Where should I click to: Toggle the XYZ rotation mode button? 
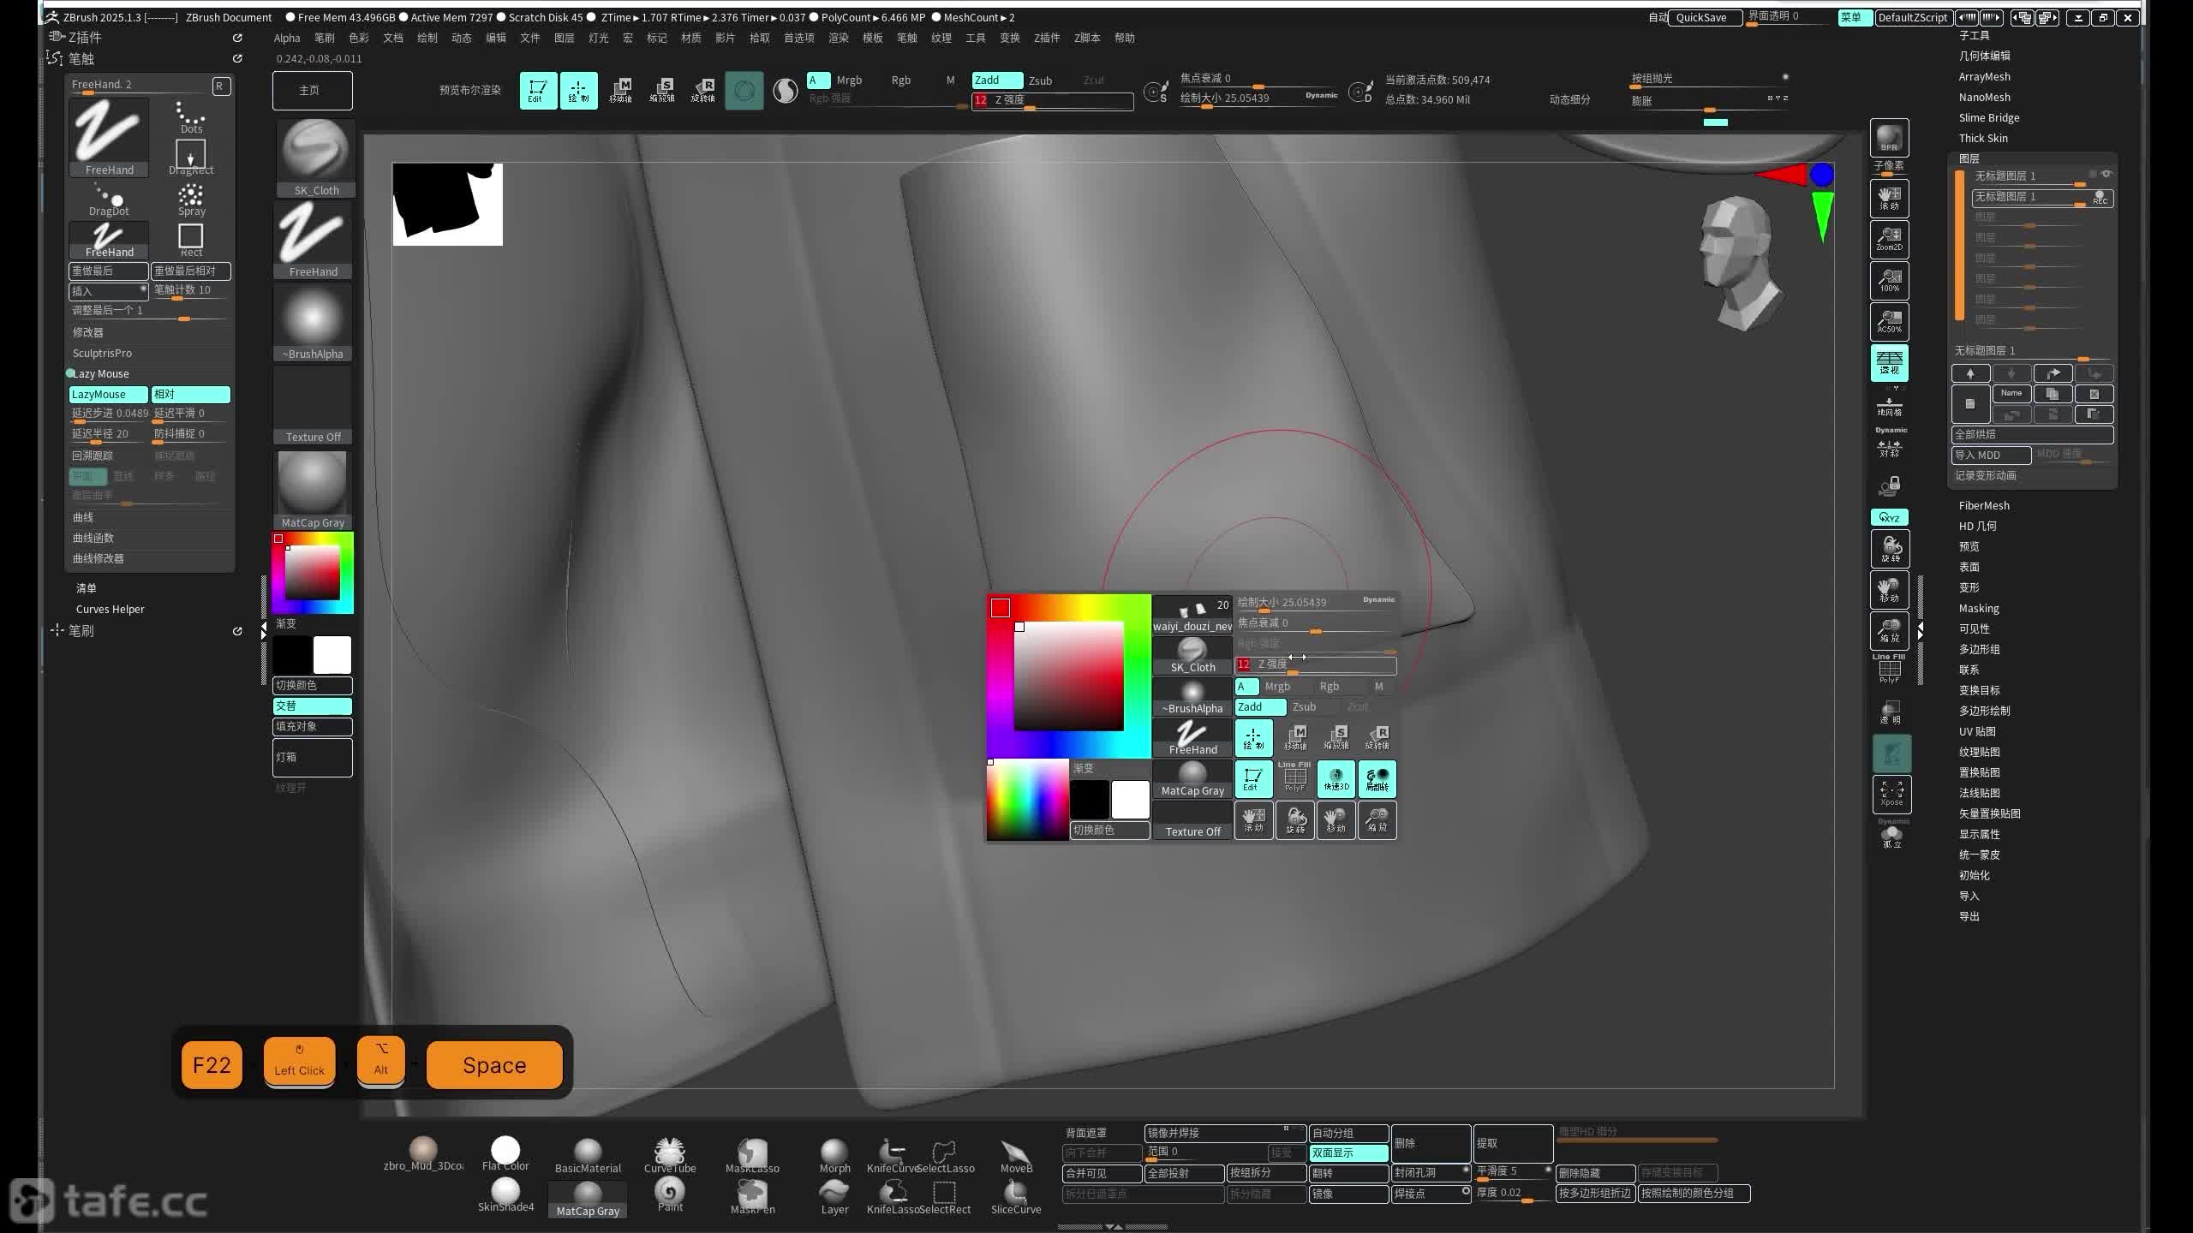1889,517
